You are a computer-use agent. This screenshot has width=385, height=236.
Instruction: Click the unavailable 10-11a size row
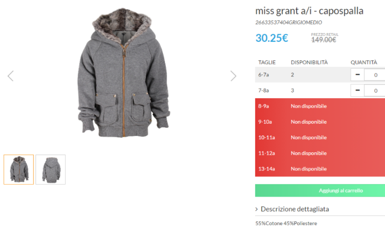point(320,138)
